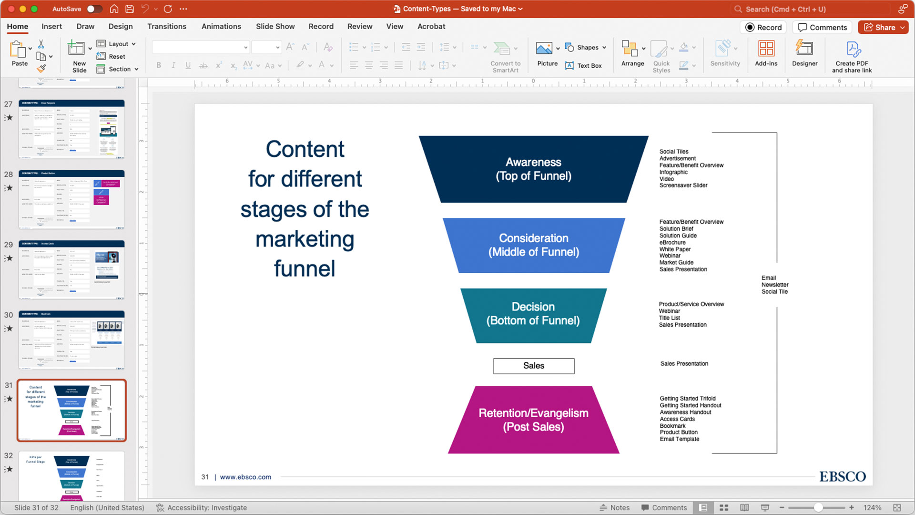
Task: Click the Save icon in title bar
Action: [130, 9]
